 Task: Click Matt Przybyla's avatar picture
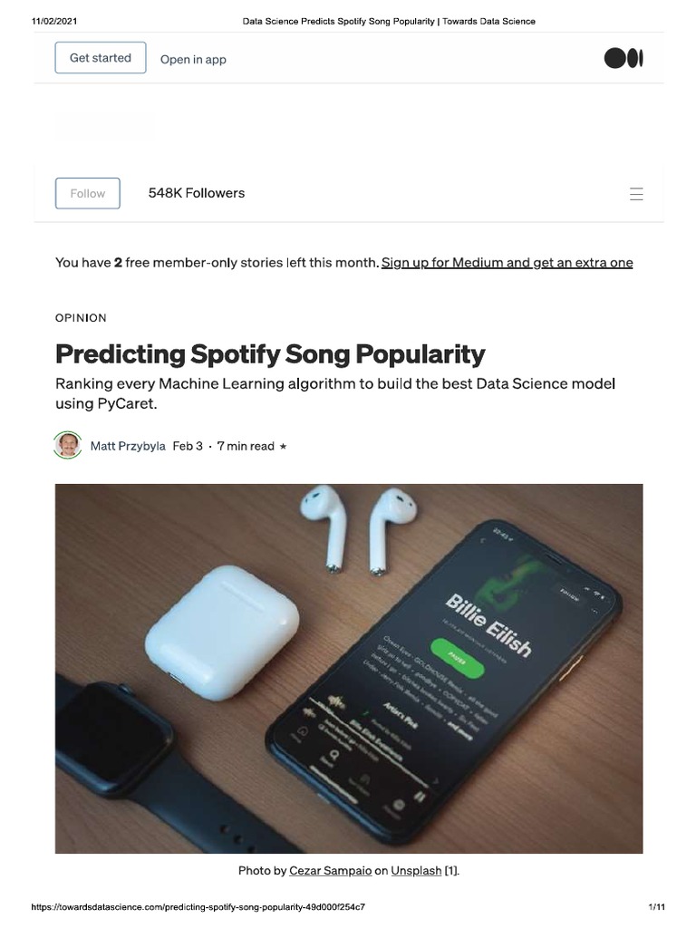[x=68, y=445]
